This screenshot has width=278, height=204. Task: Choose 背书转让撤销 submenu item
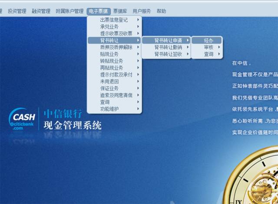(166, 47)
